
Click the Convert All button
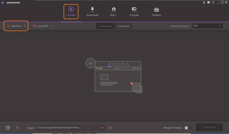point(209,127)
